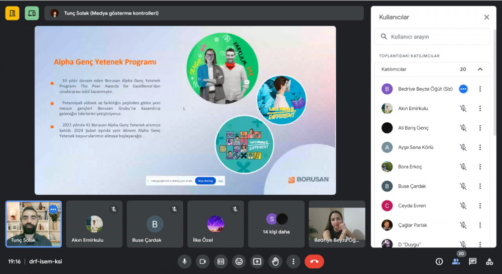Open the emoji reactions button
This screenshot has height=274, width=502.
[x=239, y=261]
